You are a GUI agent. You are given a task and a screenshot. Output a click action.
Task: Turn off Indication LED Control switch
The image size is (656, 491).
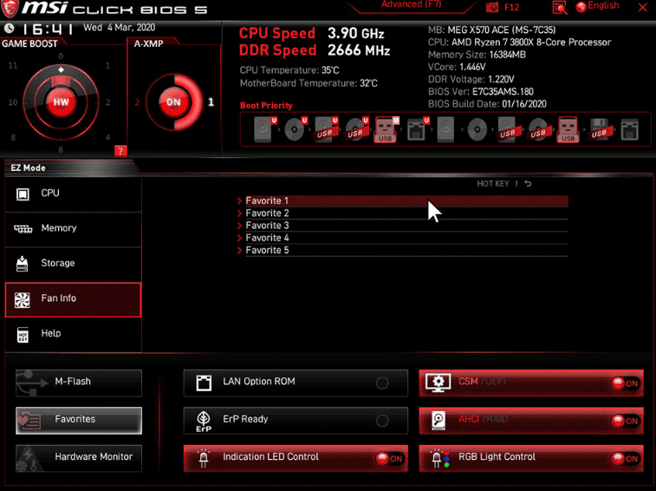point(389,459)
